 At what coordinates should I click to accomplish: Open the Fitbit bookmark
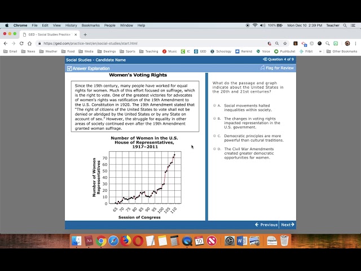tap(306, 51)
